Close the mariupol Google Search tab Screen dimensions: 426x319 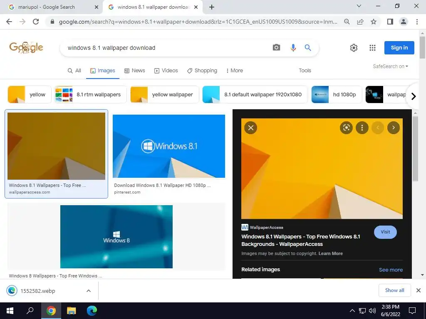coord(97,7)
